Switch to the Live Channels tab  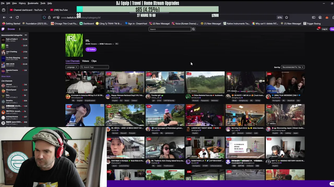(x=73, y=61)
